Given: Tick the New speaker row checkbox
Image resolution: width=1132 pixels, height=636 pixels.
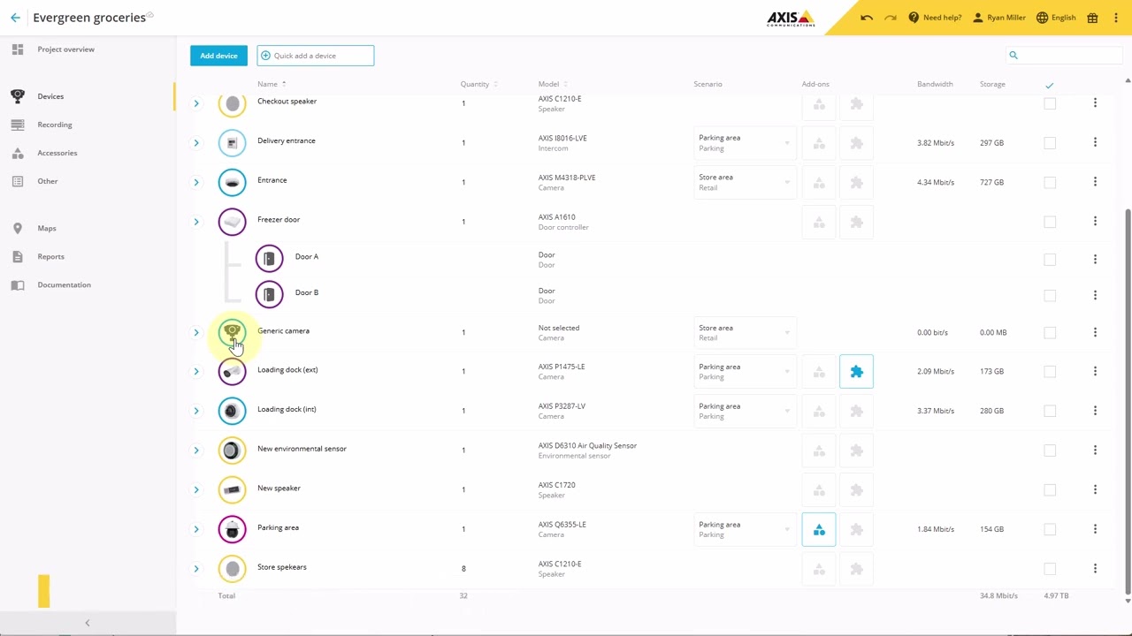Looking at the screenshot, I should coord(1050,489).
